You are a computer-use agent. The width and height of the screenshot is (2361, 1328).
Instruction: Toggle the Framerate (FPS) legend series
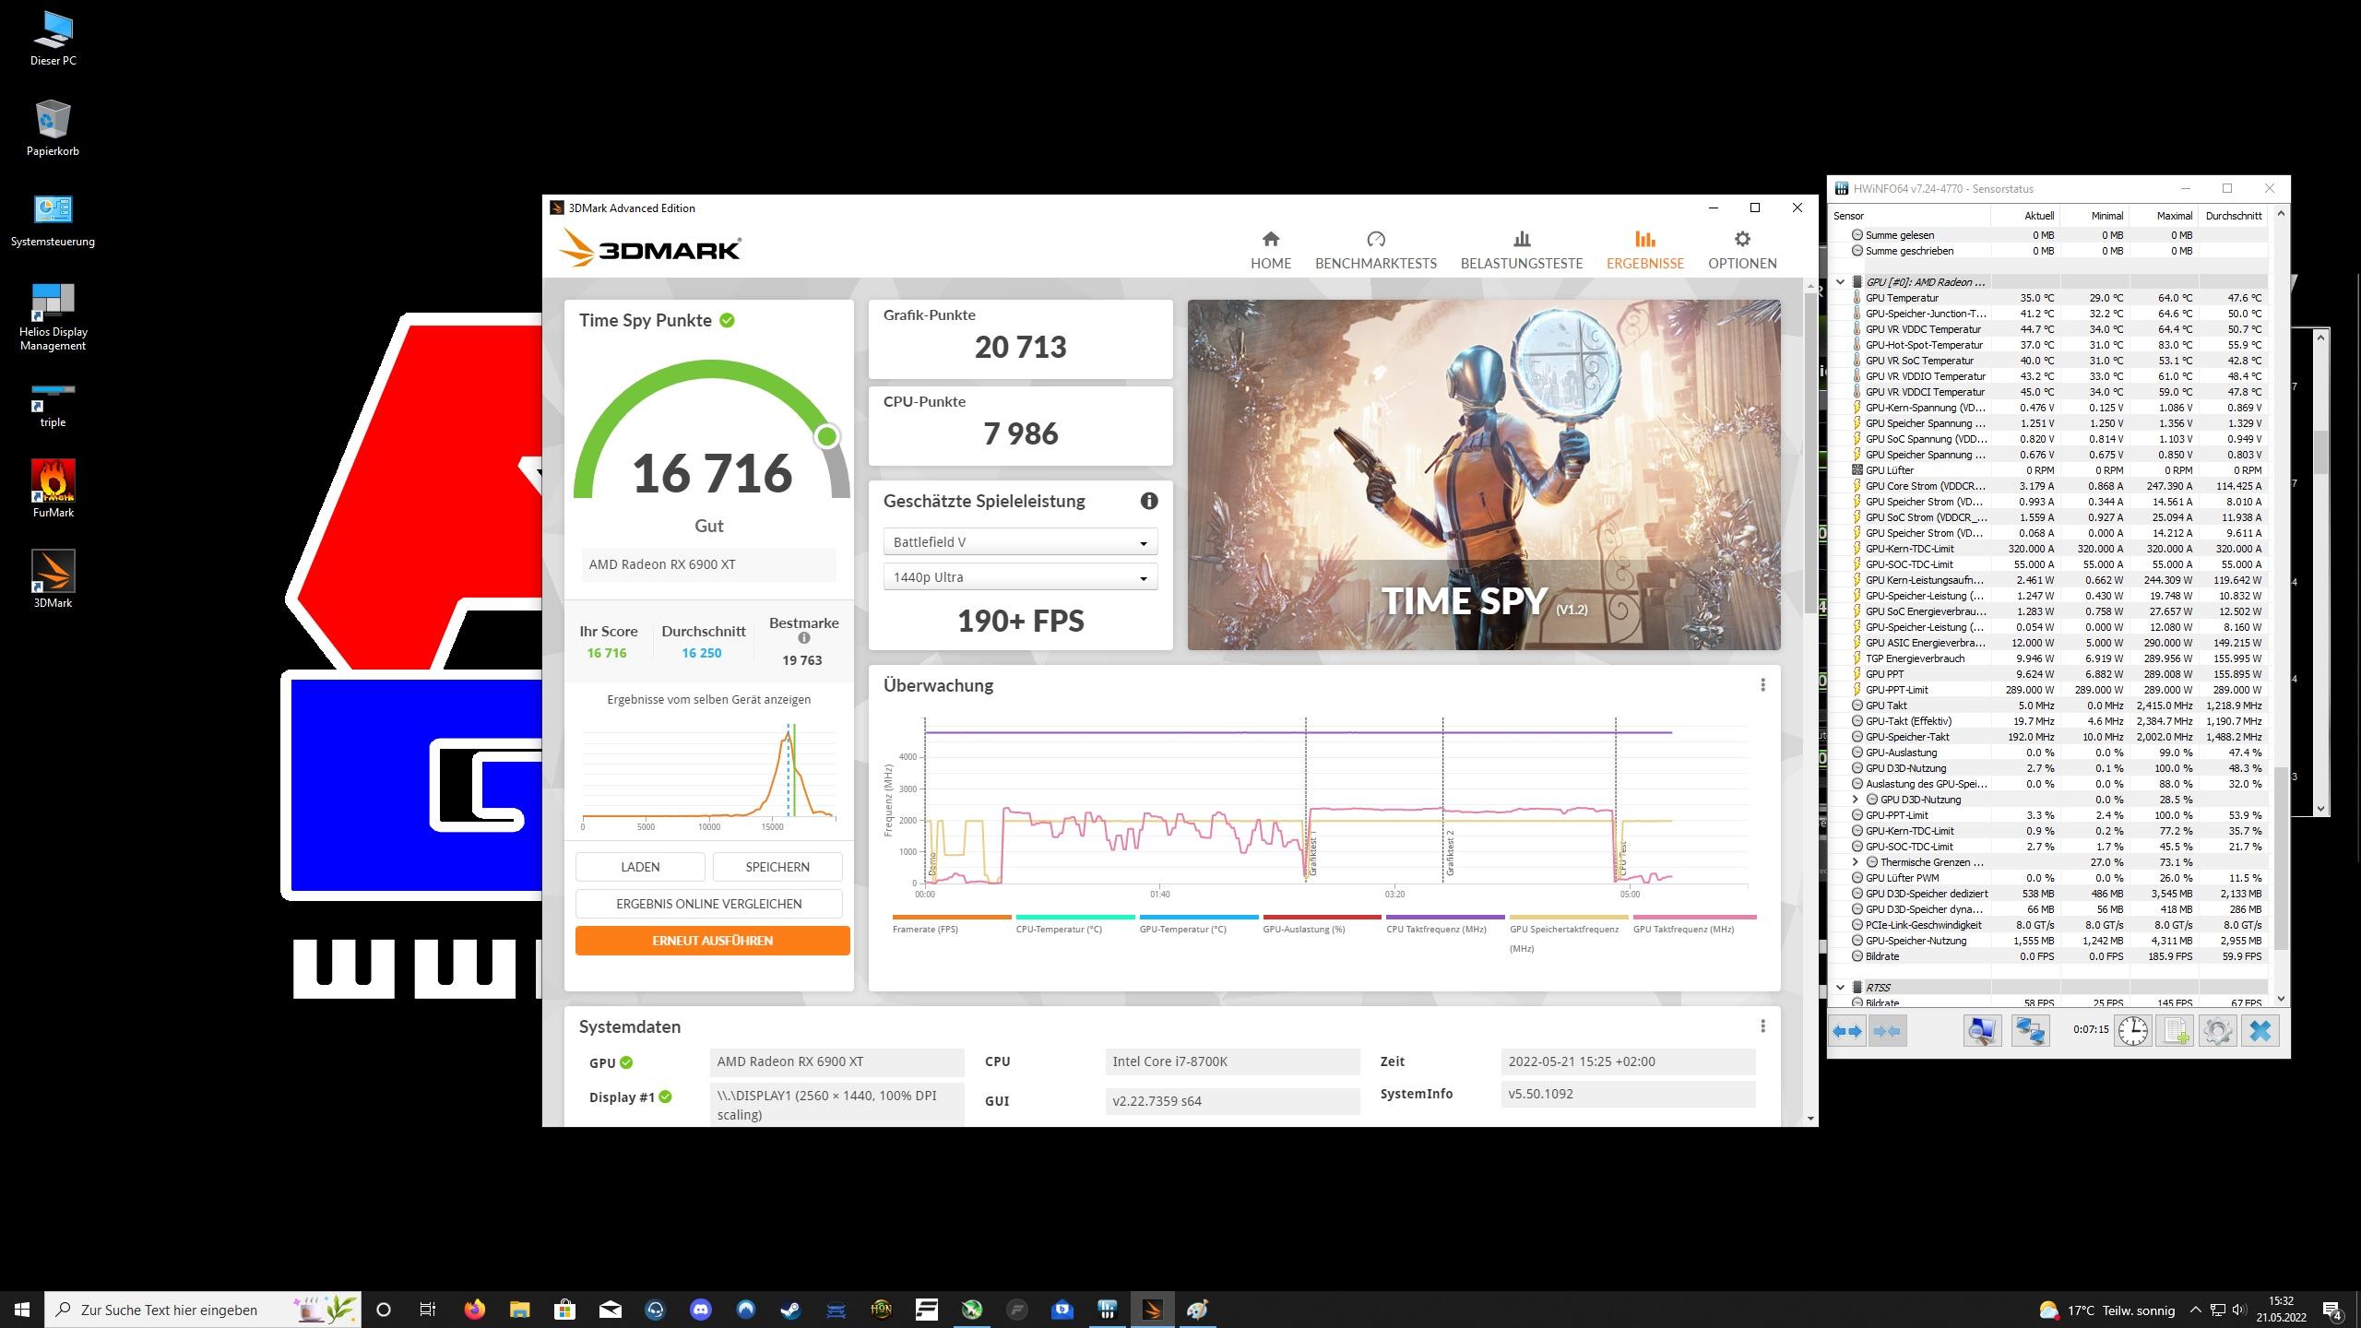point(925,929)
